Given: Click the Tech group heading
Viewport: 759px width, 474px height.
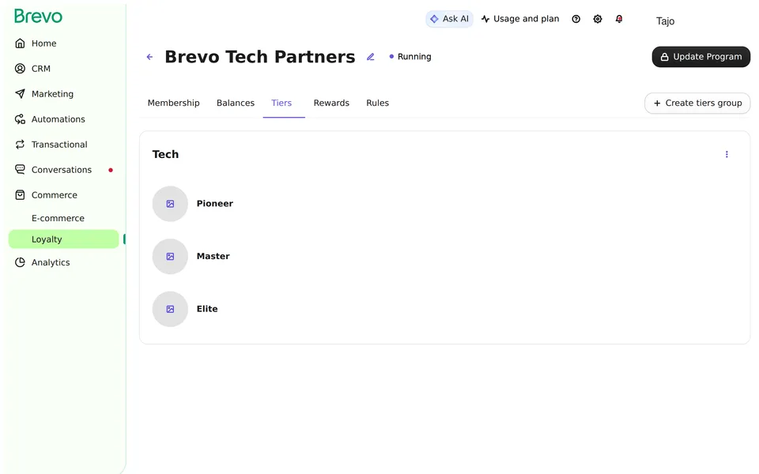Looking at the screenshot, I should point(165,154).
